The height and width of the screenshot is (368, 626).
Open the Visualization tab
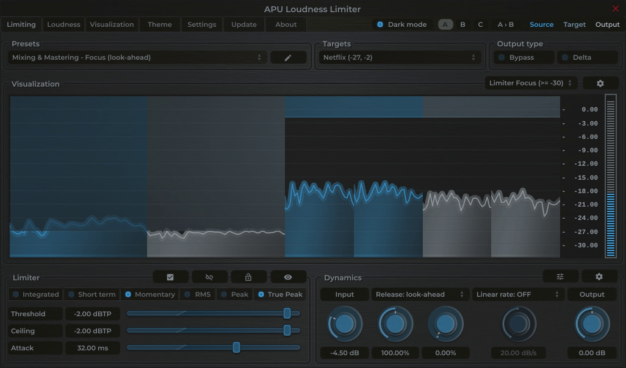point(112,24)
